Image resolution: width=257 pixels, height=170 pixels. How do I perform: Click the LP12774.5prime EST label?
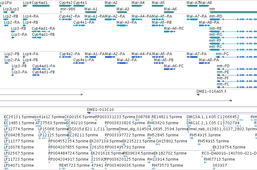[19, 129]
